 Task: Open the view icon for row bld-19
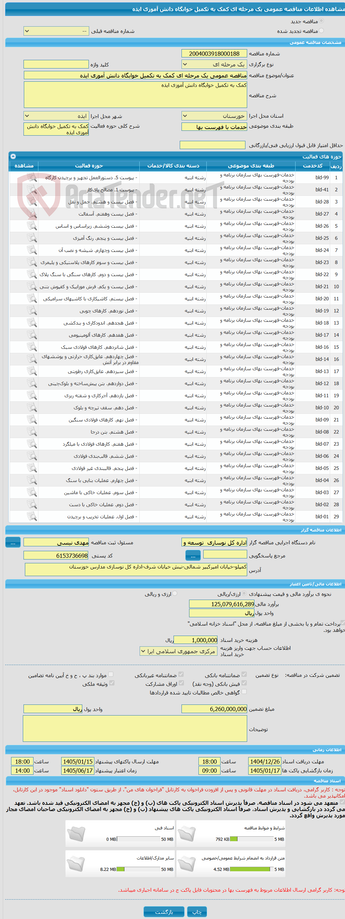pyautogui.click(x=32, y=311)
